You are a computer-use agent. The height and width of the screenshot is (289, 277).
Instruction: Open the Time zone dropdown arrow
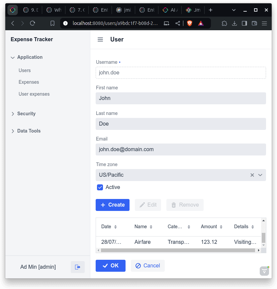coord(260,175)
